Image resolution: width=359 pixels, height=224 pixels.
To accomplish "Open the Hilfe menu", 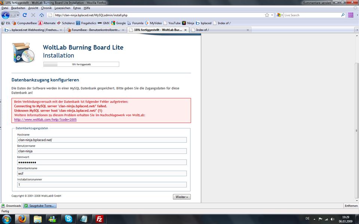I will coord(87,8).
